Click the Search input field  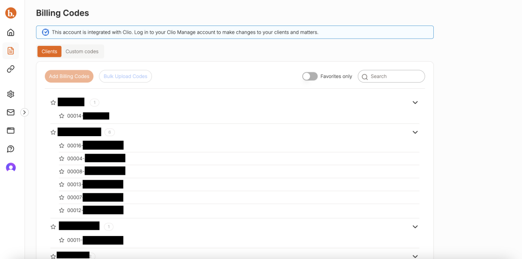(x=395, y=76)
